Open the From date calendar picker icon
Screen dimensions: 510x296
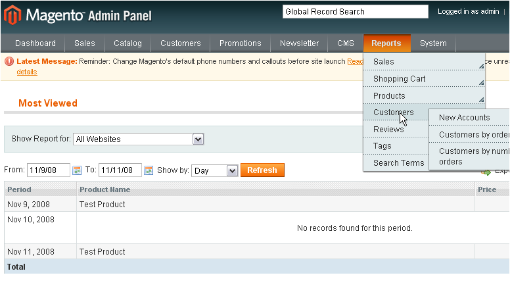coord(76,170)
